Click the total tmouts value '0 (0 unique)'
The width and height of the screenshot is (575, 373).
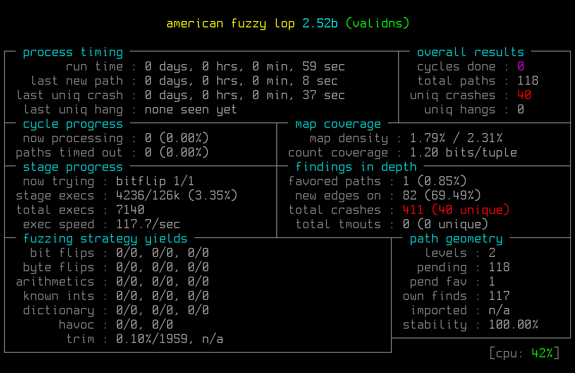click(446, 225)
